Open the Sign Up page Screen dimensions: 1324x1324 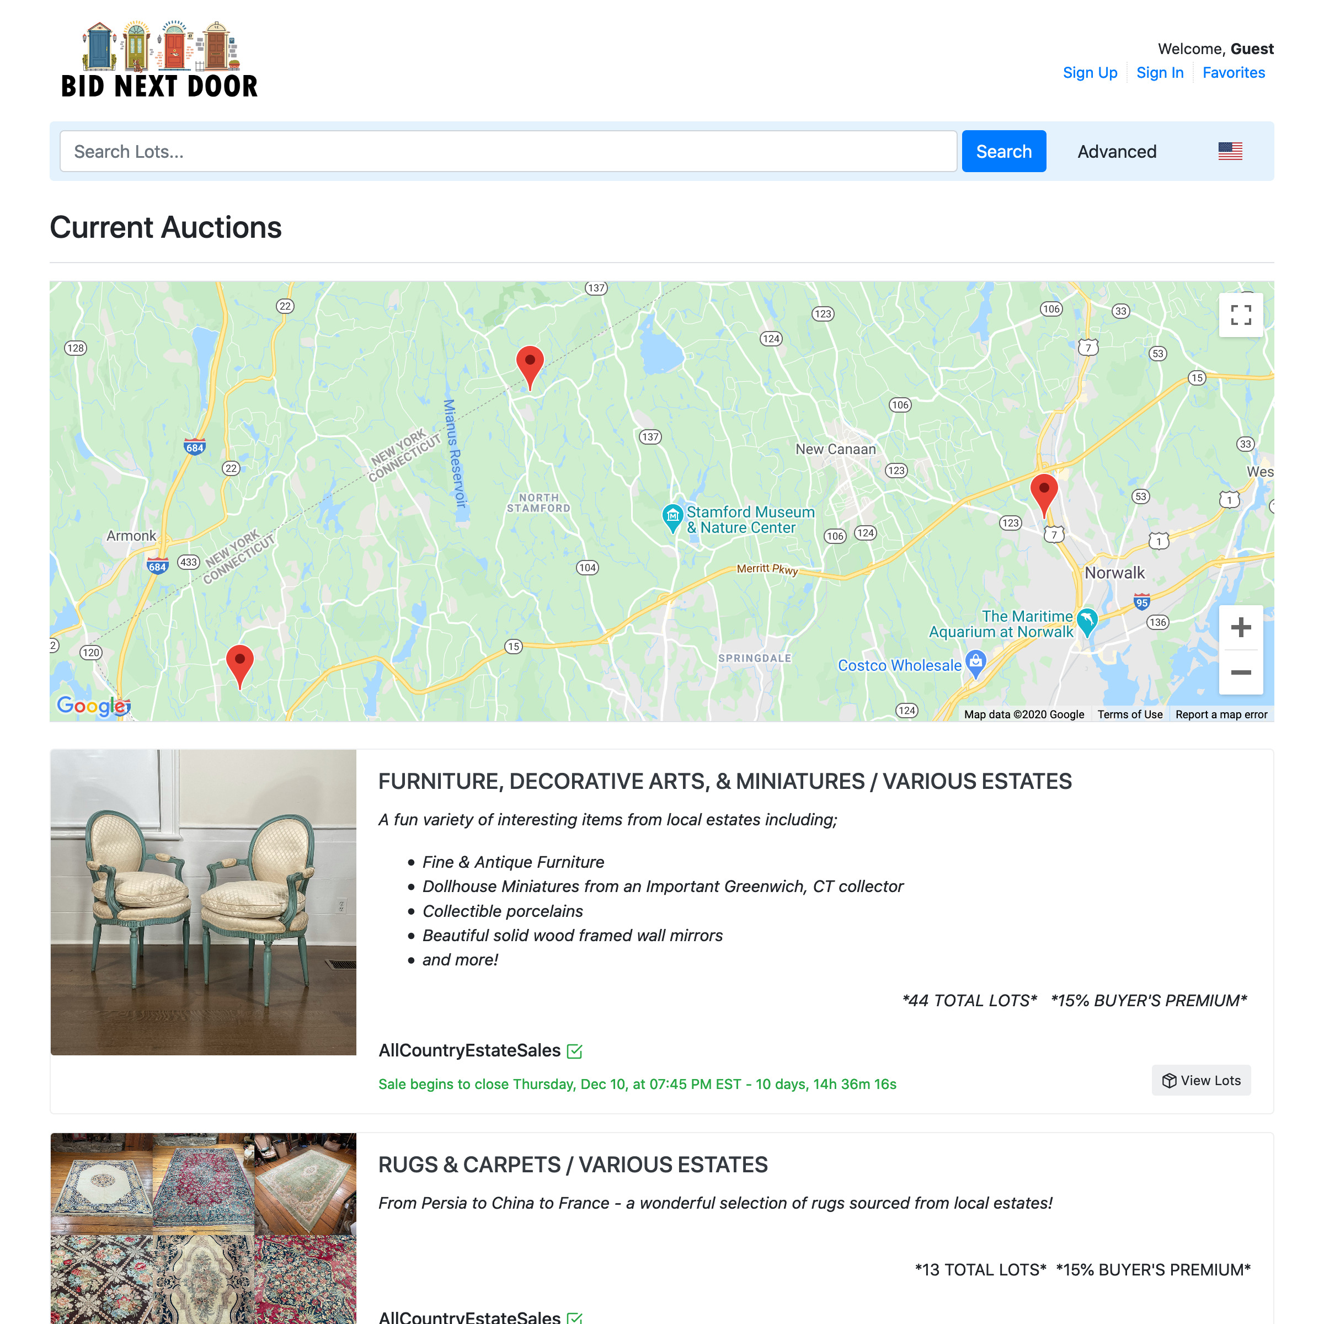[1090, 73]
